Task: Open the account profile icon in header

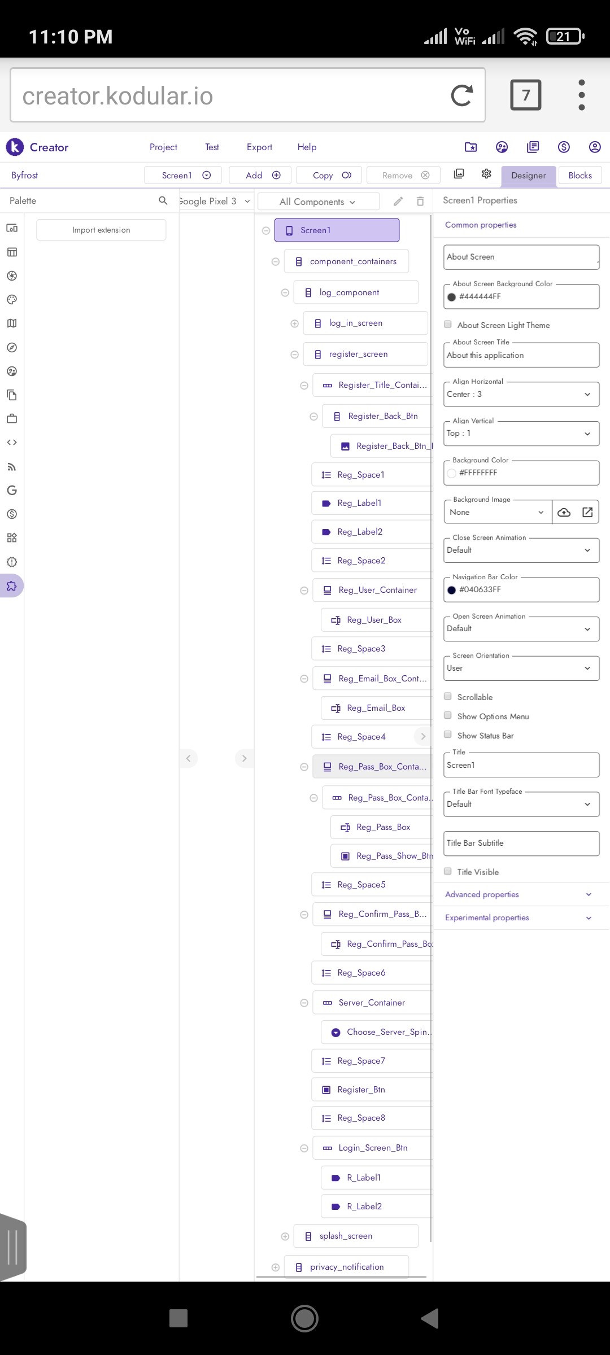Action: pos(595,147)
